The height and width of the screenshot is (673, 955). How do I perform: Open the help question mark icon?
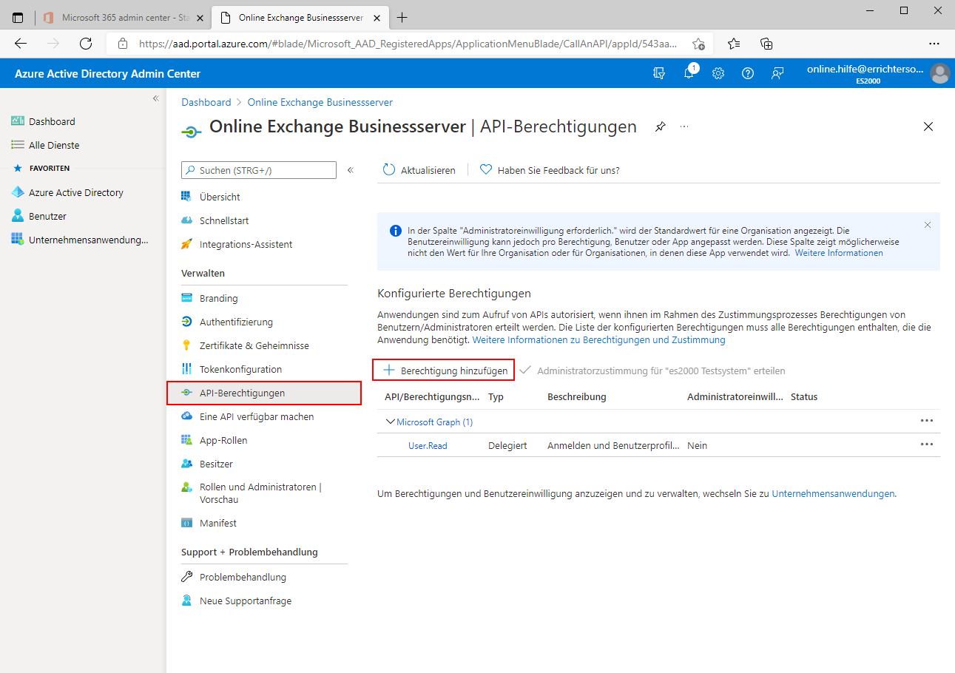click(747, 73)
